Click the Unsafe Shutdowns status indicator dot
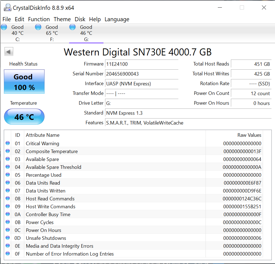The width and height of the screenshot is (275, 264). pyautogui.click(x=8, y=238)
